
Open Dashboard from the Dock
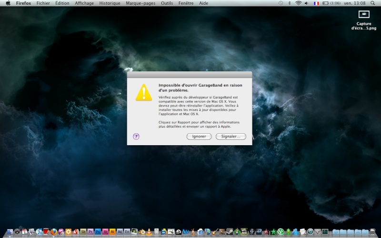(x=17, y=232)
